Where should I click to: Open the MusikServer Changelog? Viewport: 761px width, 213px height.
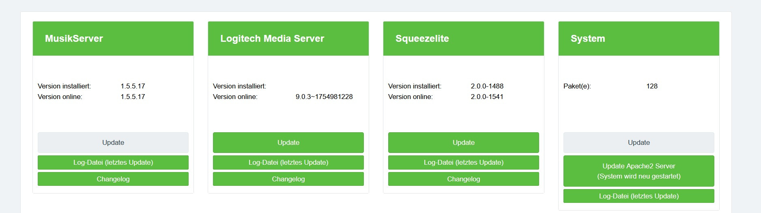pos(113,179)
